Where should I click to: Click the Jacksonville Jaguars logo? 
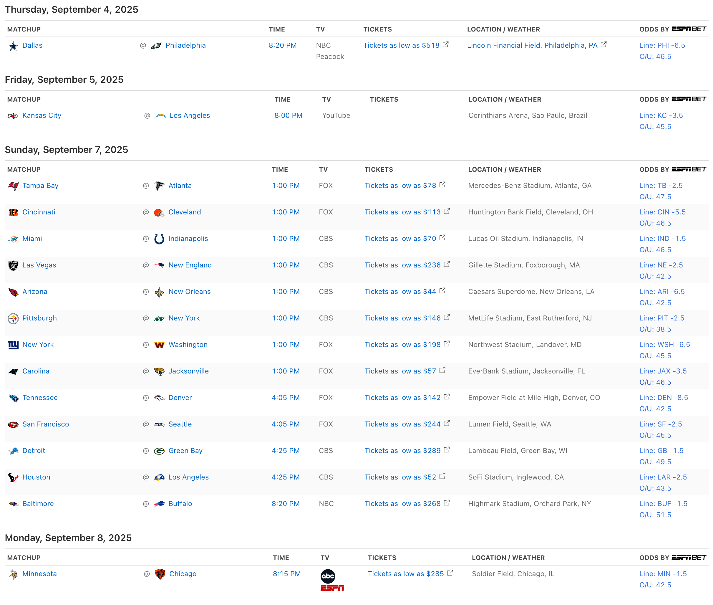159,371
